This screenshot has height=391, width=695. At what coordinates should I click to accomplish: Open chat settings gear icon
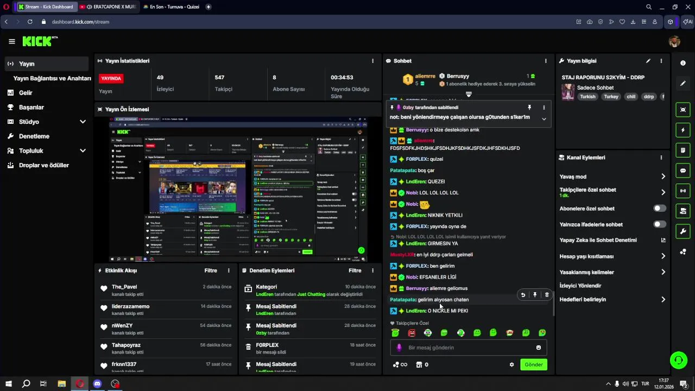[x=511, y=364]
